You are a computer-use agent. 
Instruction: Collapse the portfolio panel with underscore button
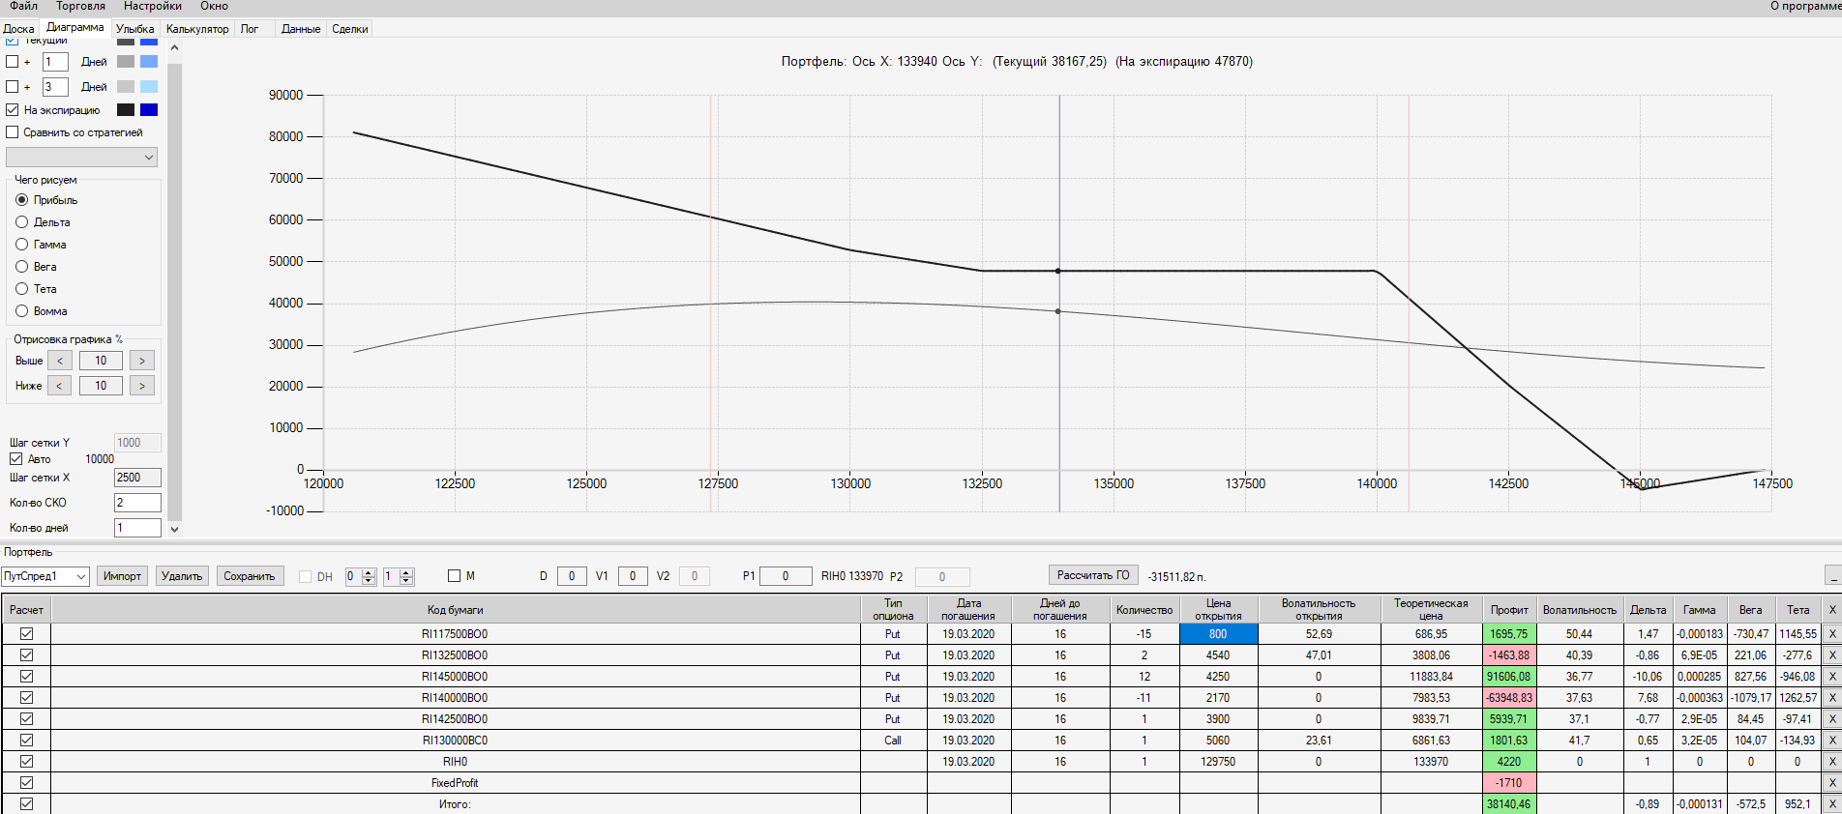tap(1832, 575)
